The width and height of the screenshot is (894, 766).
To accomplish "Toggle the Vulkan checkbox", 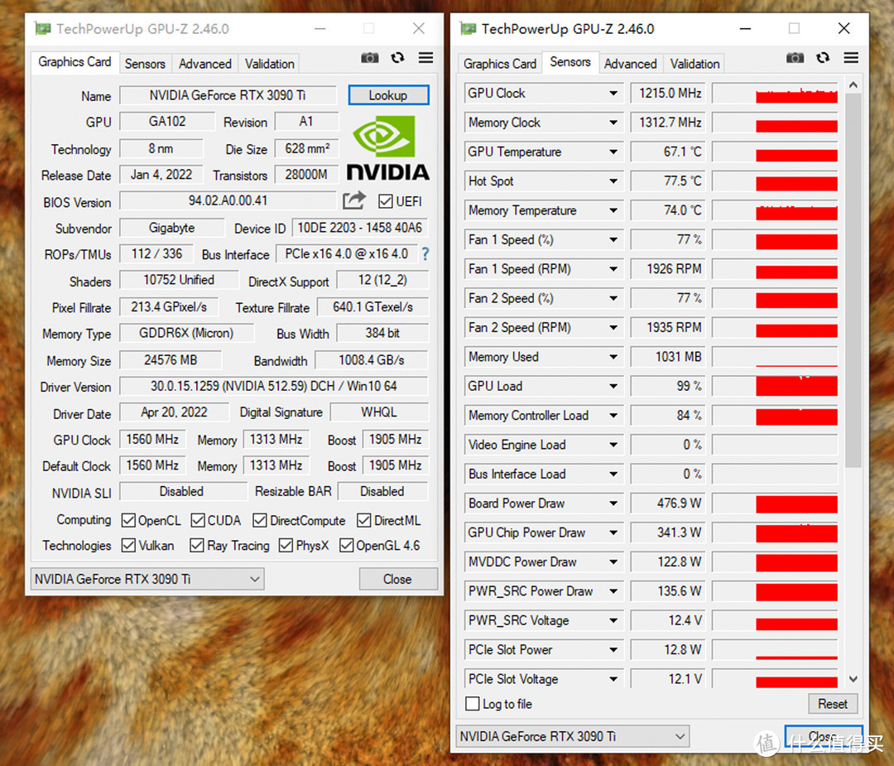I will point(128,545).
